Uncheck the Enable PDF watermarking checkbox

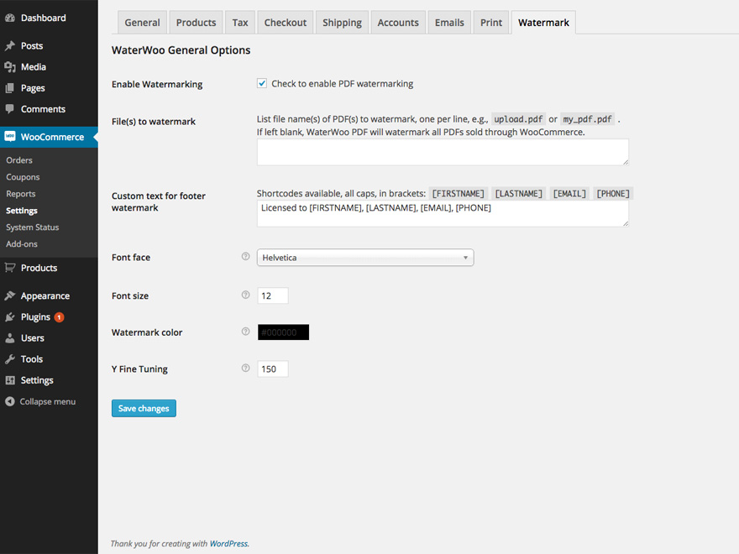262,83
